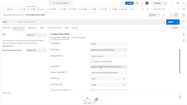
Task: Open Add authorization data to dropdown
Action: pyautogui.click(x=36, y=50)
